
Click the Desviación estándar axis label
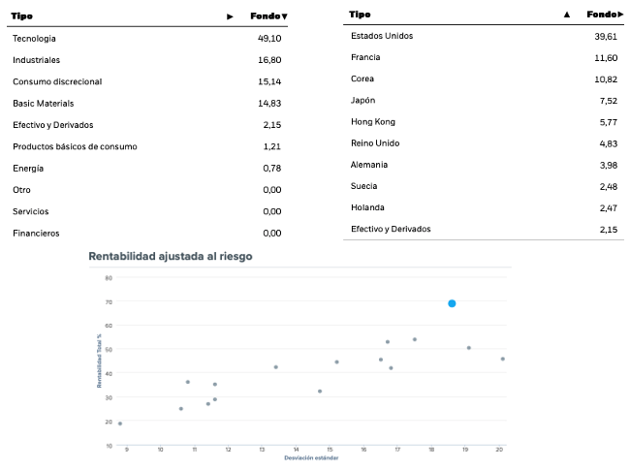tap(310, 458)
